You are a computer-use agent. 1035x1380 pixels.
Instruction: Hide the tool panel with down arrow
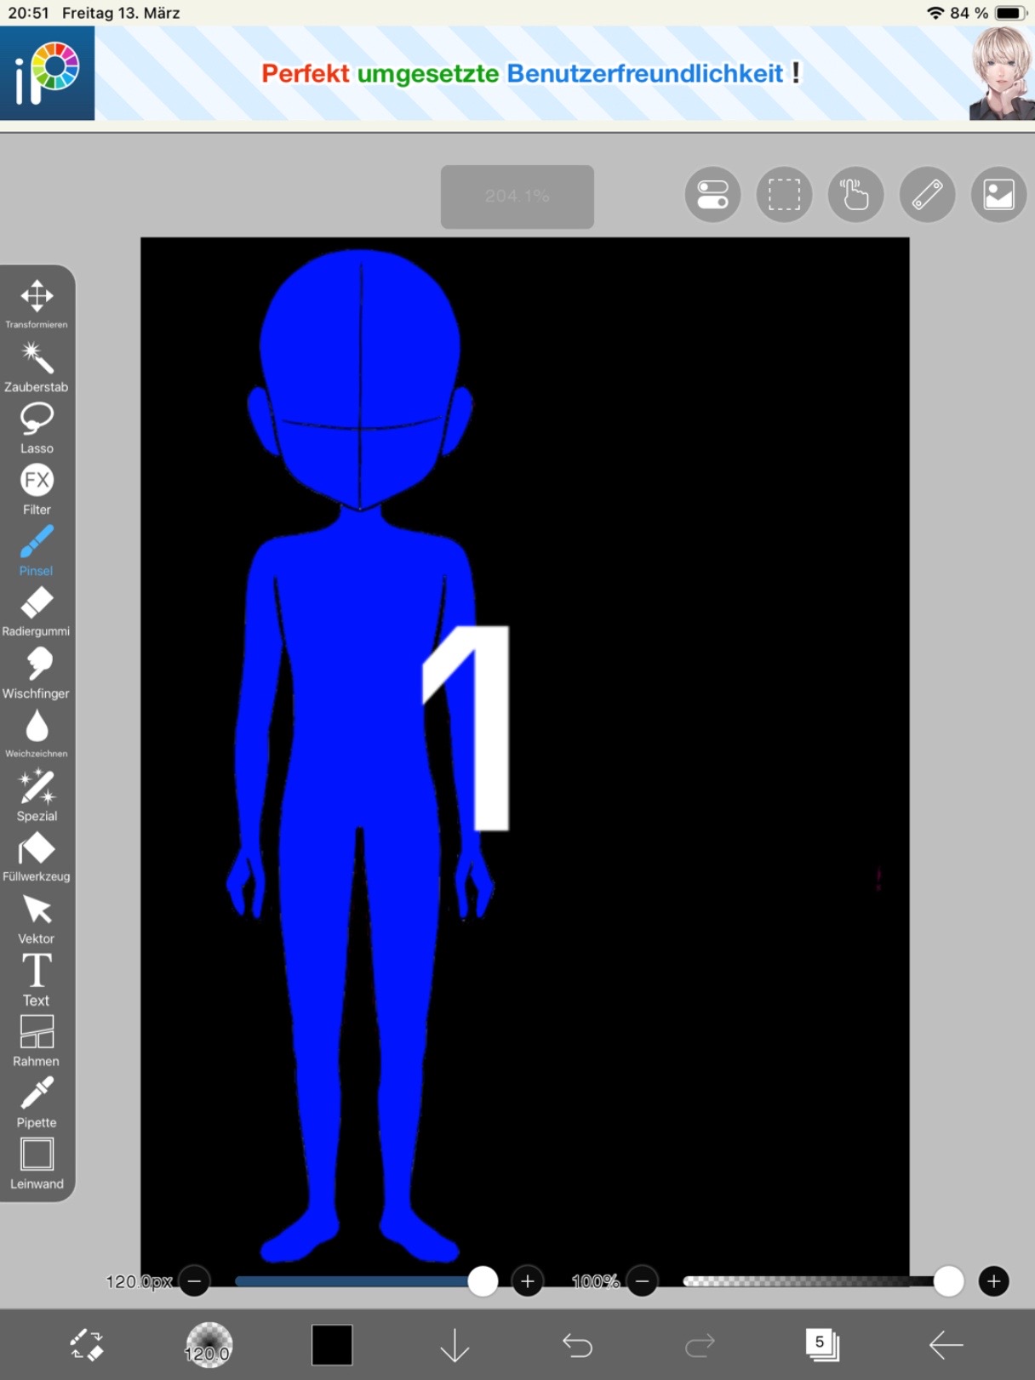tap(455, 1345)
